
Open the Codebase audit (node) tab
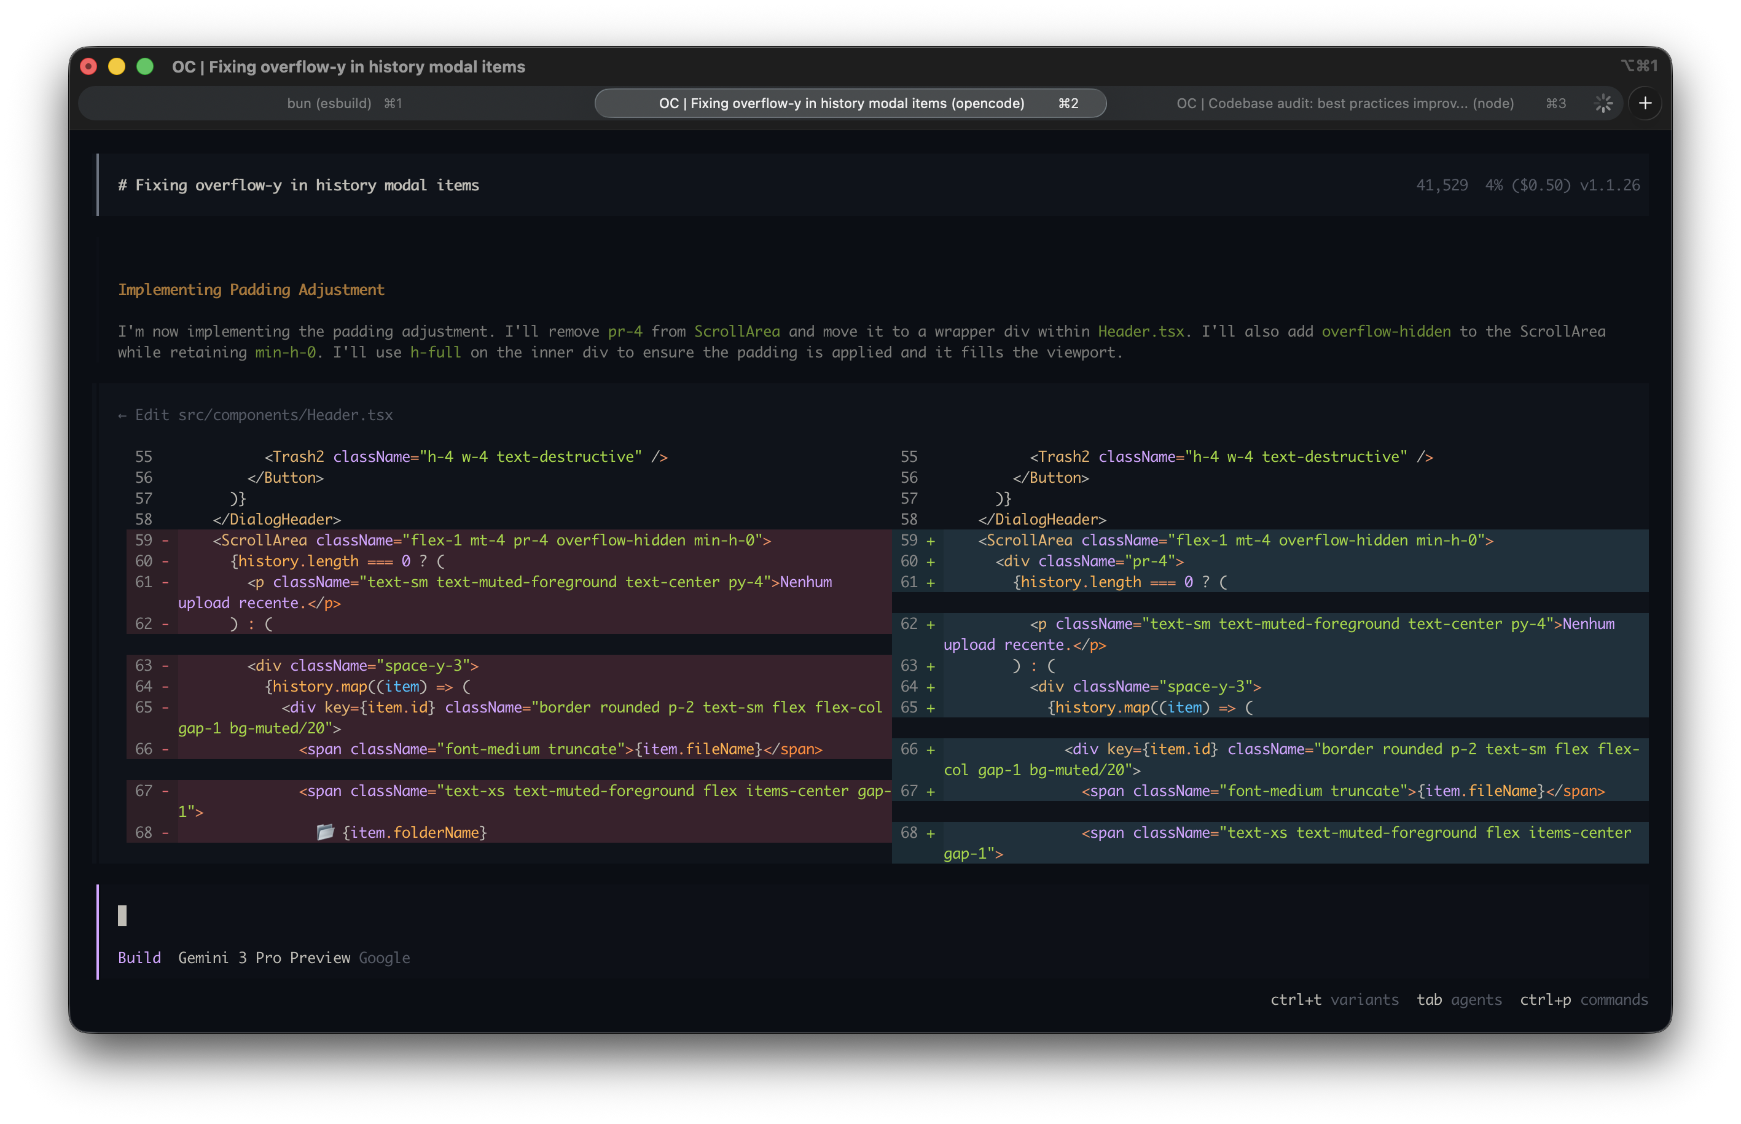click(x=1345, y=103)
